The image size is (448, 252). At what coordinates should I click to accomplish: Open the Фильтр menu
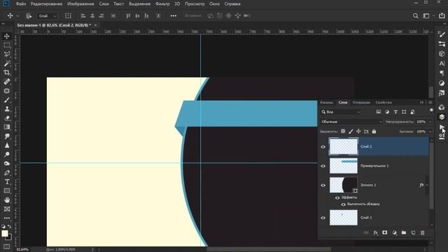pos(162,4)
